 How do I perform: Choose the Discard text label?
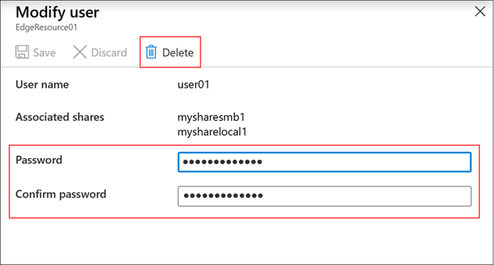click(x=109, y=53)
